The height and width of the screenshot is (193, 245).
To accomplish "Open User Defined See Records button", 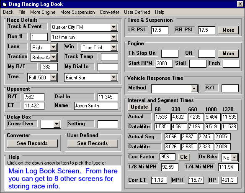I will 93,143.
